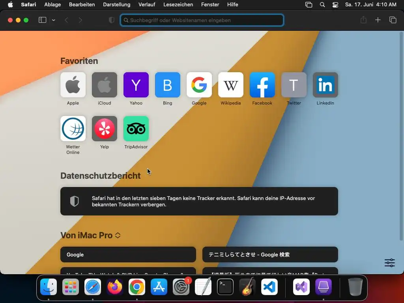Open the privacy report shield in toolbar
Image resolution: width=404 pixels, height=303 pixels.
tap(112, 20)
